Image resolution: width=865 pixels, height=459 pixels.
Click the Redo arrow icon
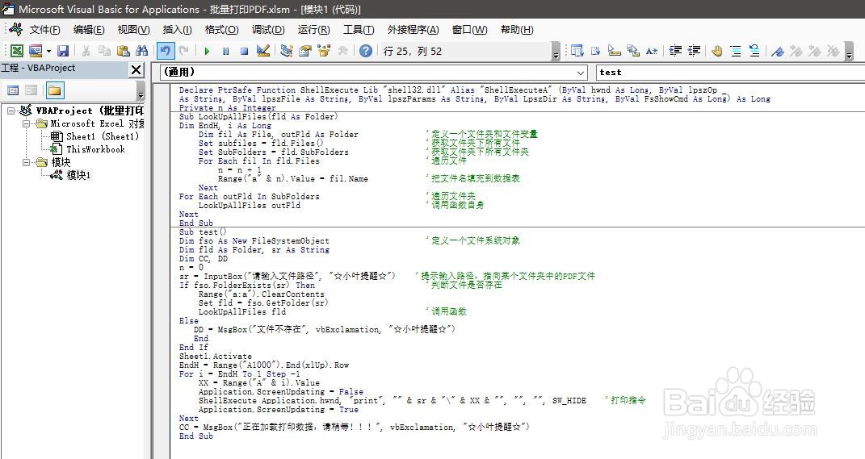(183, 51)
